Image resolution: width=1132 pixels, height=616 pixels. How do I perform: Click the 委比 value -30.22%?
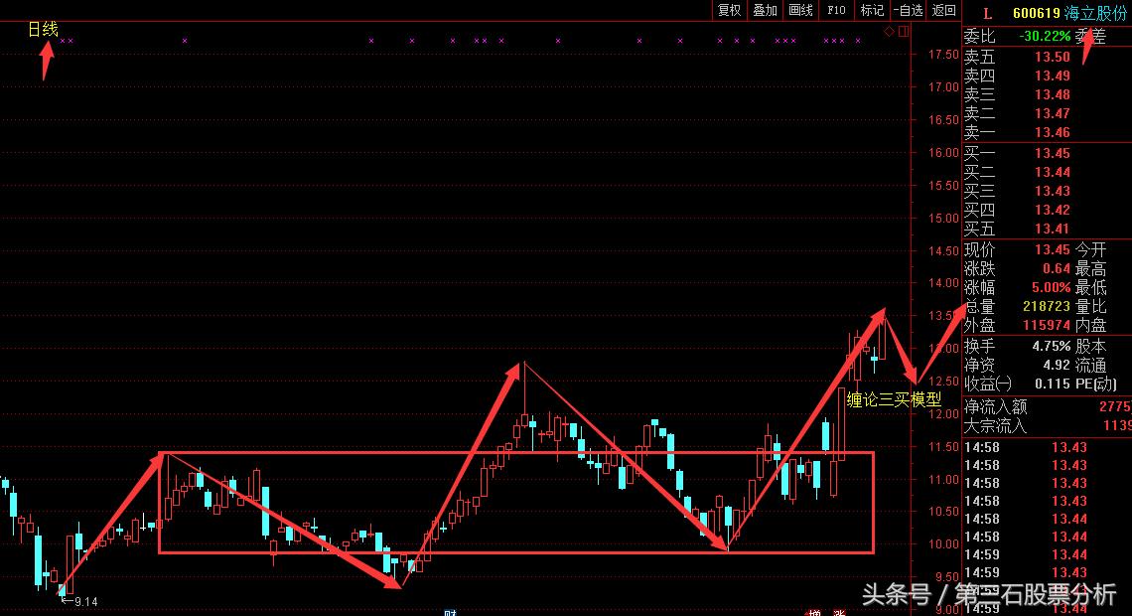click(x=1045, y=36)
